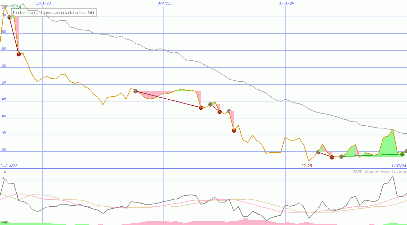Screen dimensions: 407x225
Task: Click the green marker ending the green trend line
Action: coord(402,154)
